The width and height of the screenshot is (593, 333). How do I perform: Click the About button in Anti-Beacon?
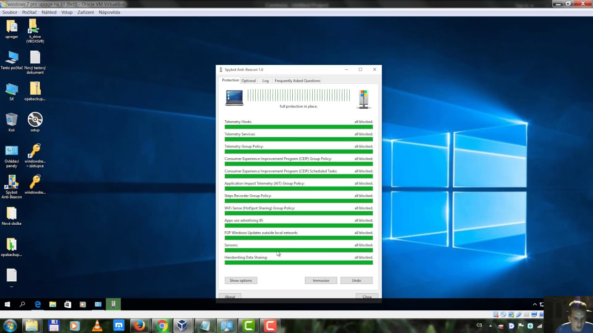(230, 296)
